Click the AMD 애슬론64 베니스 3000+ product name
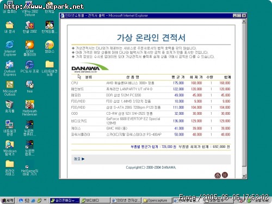This screenshot has width=272, height=204. point(130,83)
